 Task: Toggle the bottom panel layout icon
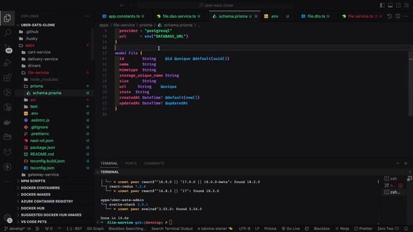coord(390,5)
